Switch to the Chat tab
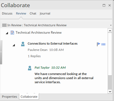Image resolution: width=114 pixels, height=101 pixels. pos(33,13)
